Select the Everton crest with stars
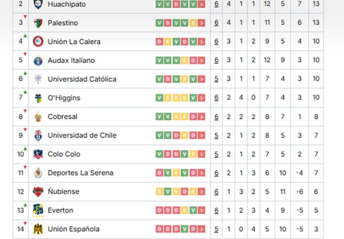 (x=38, y=210)
